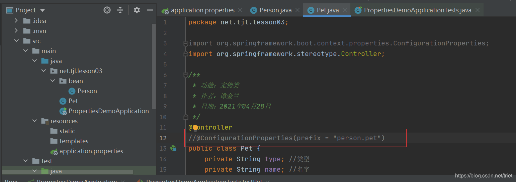This screenshot has height=182, width=516.
Task: Click the package declaration on line 1
Action: point(238,22)
